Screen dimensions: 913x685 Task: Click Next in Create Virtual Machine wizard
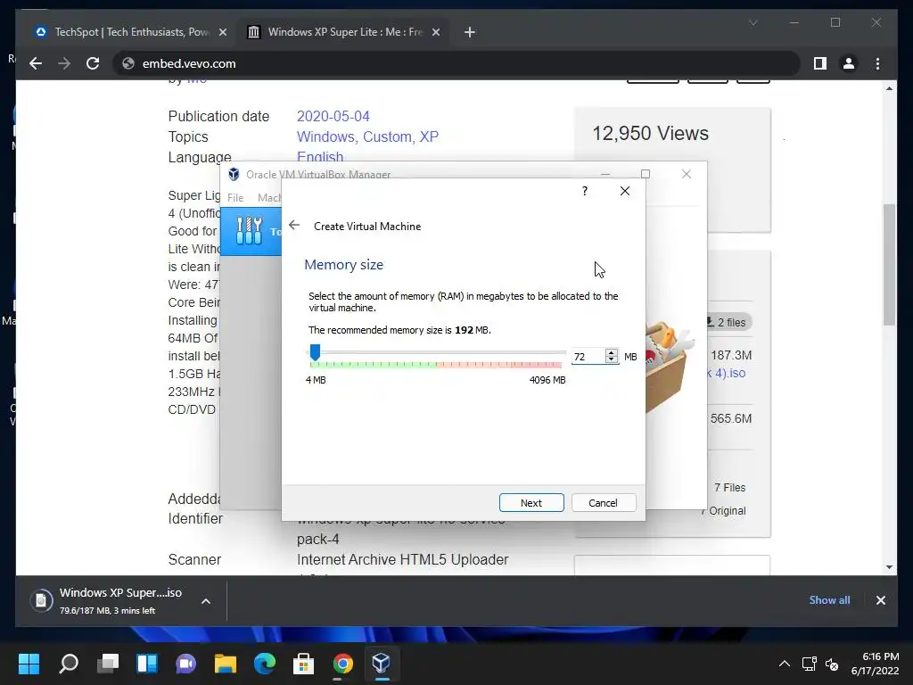tap(531, 503)
